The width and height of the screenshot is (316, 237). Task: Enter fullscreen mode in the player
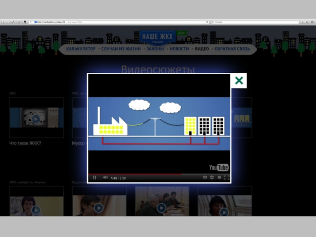[x=227, y=177]
